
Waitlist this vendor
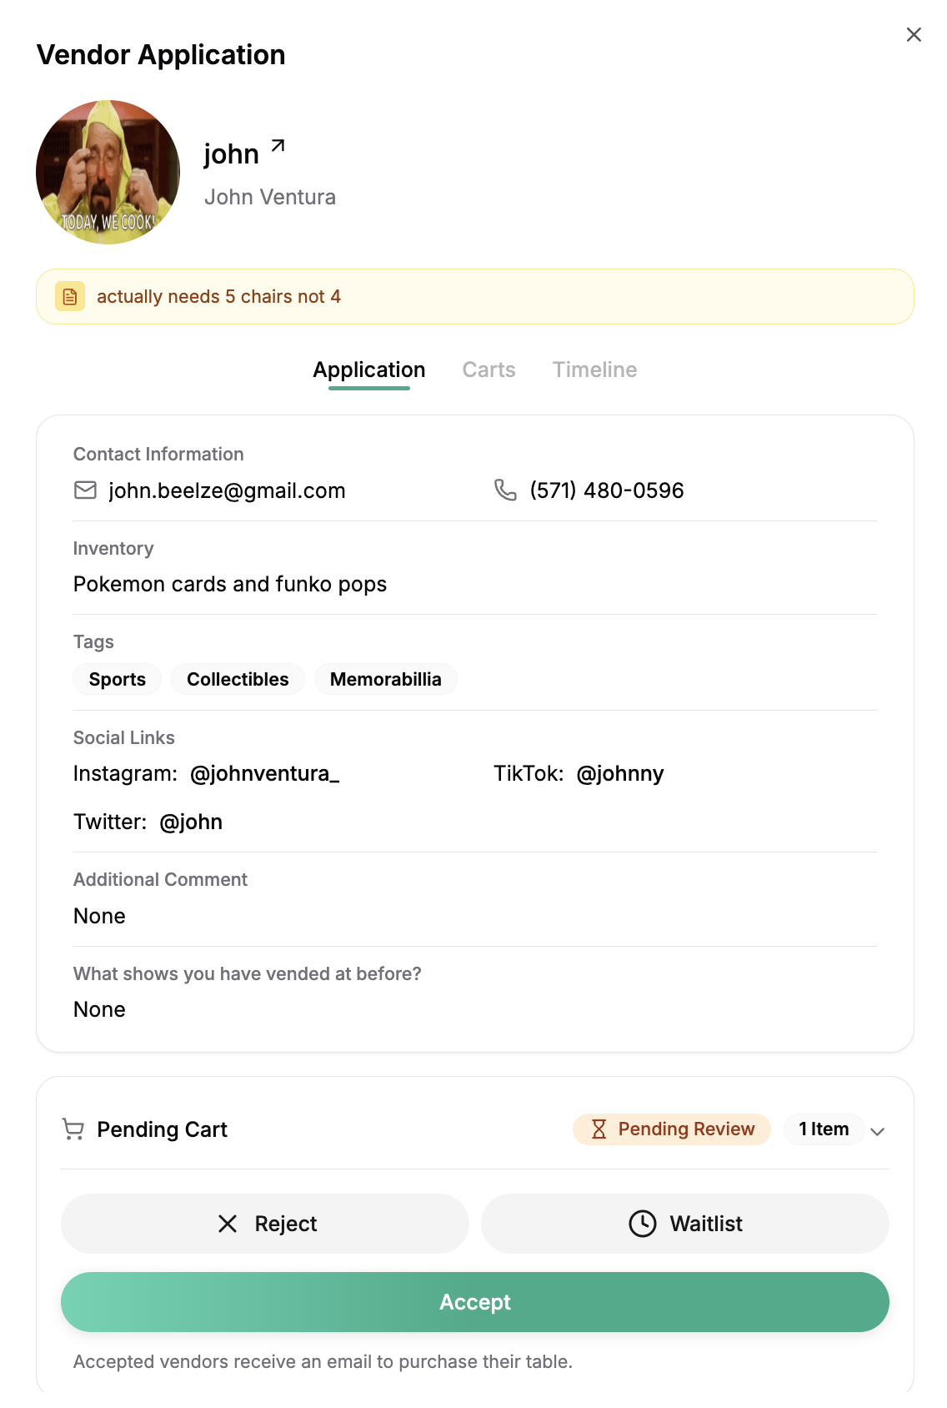pyautogui.click(x=684, y=1224)
